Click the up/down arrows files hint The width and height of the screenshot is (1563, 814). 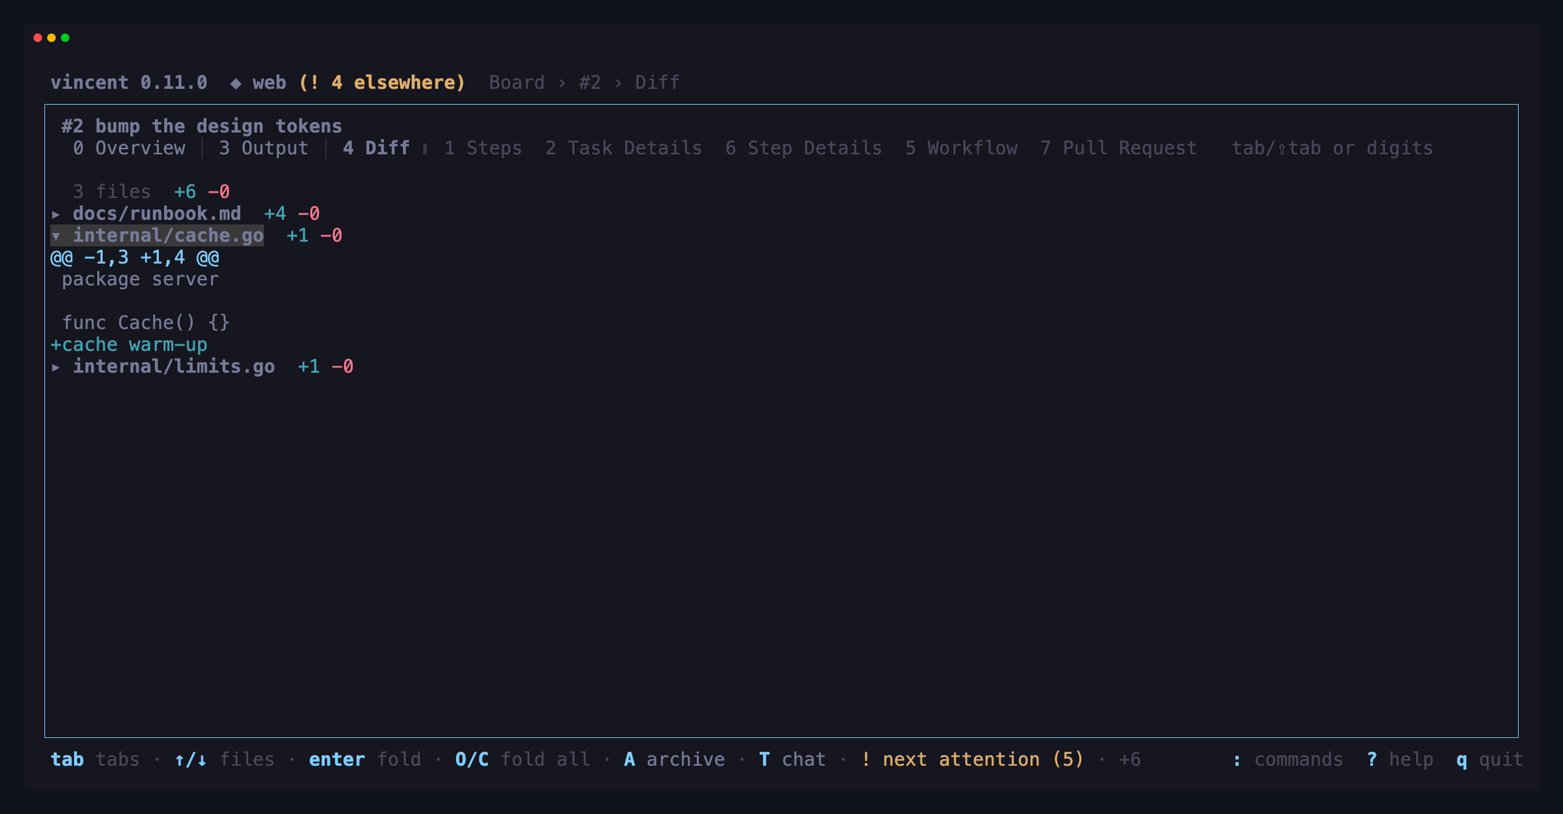click(x=224, y=760)
